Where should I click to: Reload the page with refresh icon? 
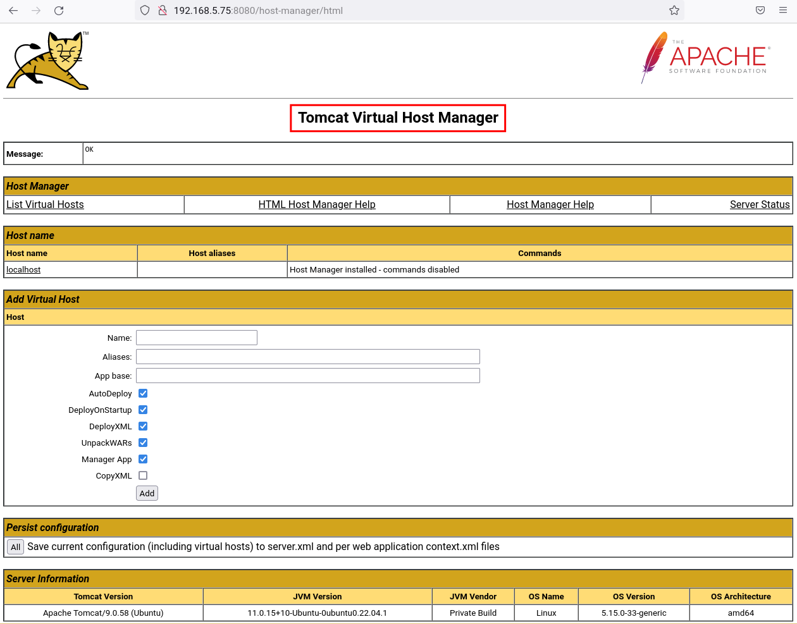(x=59, y=11)
